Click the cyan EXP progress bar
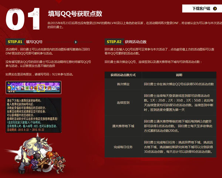Image resolution: width=222 pixels, height=178 pixels. coord(37,92)
